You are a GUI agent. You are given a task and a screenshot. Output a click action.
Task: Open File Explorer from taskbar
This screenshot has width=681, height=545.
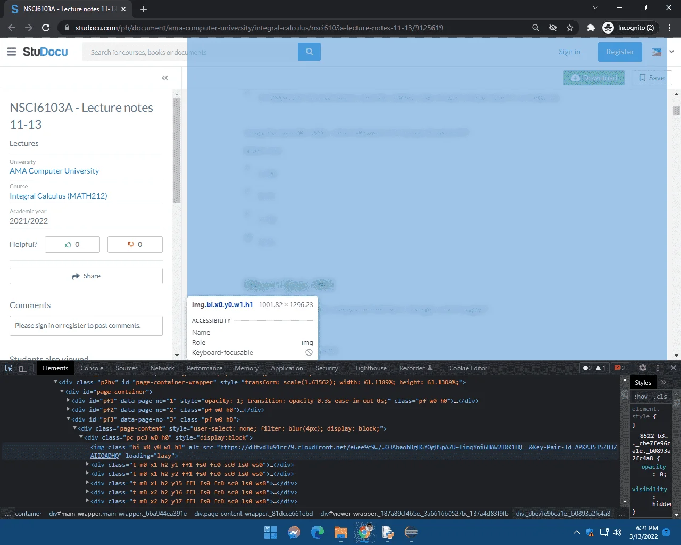tap(341, 532)
